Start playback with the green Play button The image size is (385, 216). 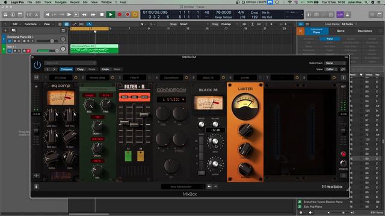coord(111,14)
